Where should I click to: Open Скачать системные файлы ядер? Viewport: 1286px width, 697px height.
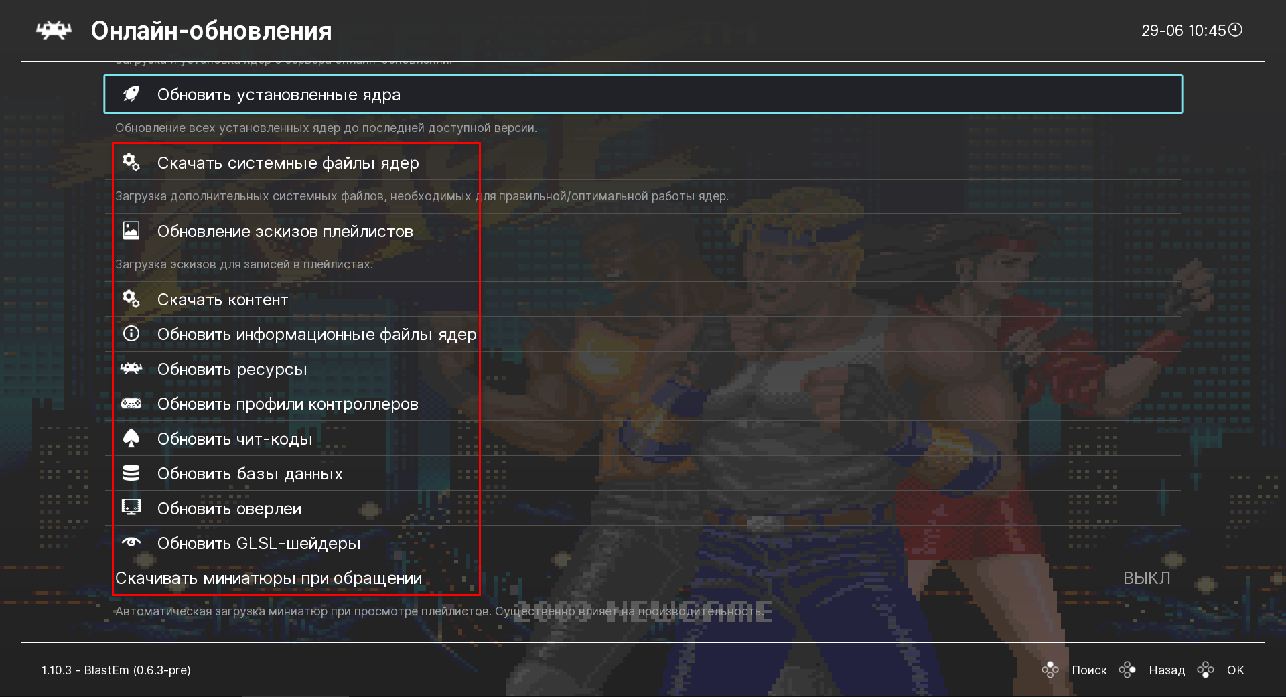pos(643,163)
